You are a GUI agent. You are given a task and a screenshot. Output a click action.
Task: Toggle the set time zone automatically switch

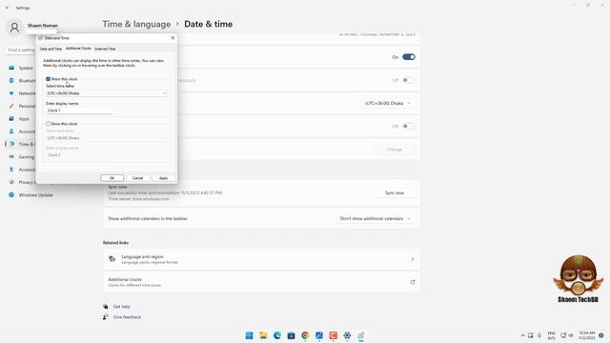(409, 80)
